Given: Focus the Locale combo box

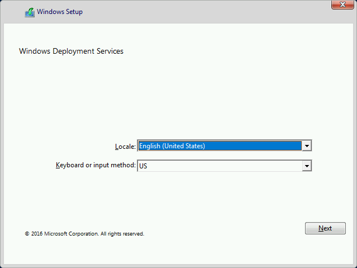Looking at the screenshot, I should point(224,145).
